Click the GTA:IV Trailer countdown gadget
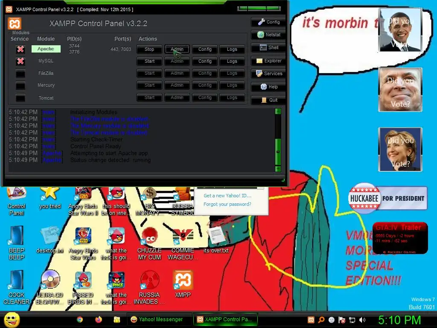437x328 pixels. (x=400, y=238)
